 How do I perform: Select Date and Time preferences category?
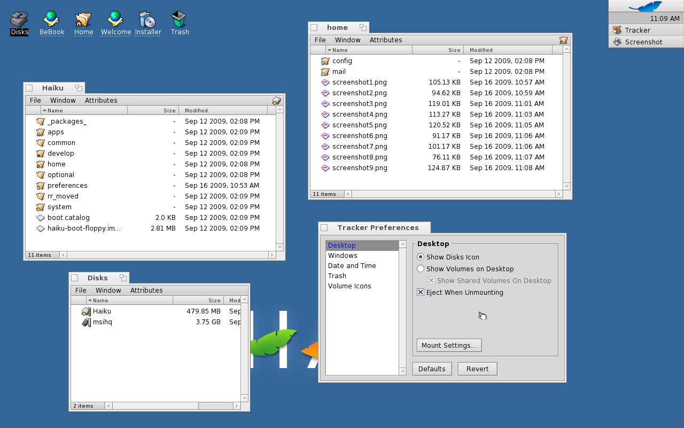point(362,266)
